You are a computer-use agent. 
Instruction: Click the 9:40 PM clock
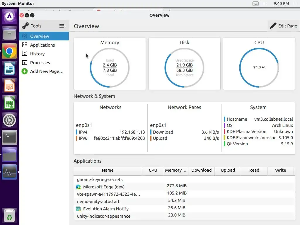[x=281, y=4]
